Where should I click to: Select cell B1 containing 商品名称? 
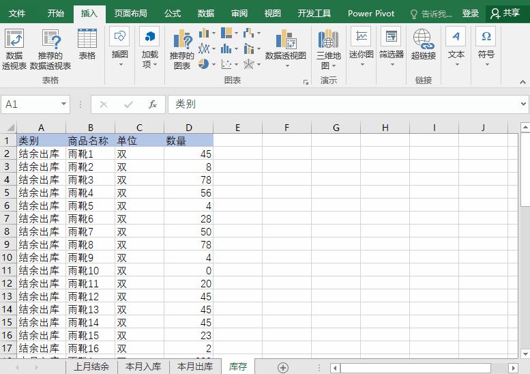tap(90, 141)
